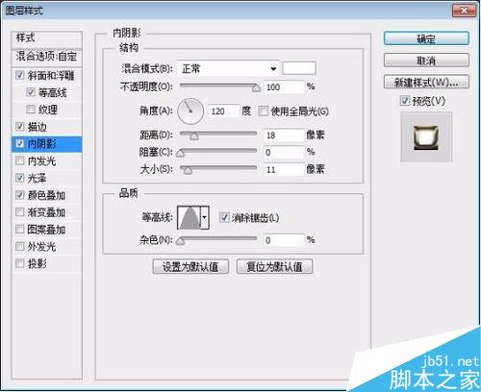
Task: Toggle the 光泽 checkbox
Action: point(20,178)
